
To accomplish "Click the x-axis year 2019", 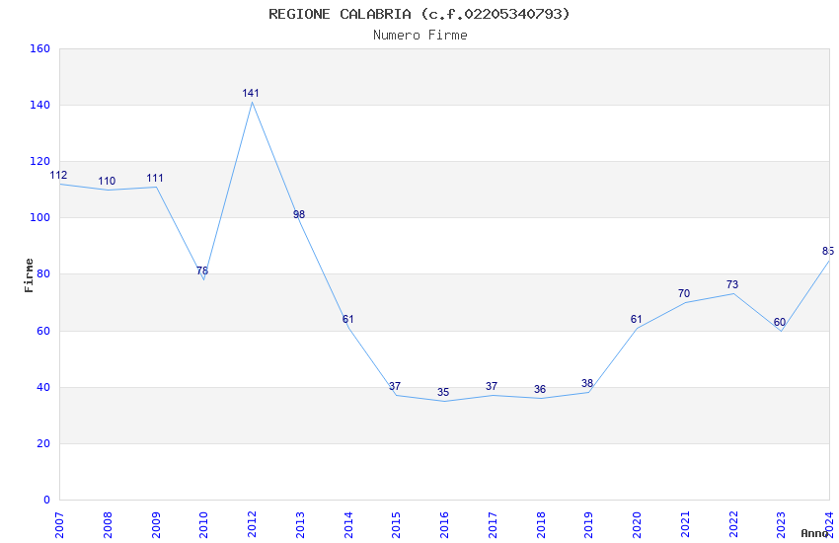I will pyautogui.click(x=589, y=525).
